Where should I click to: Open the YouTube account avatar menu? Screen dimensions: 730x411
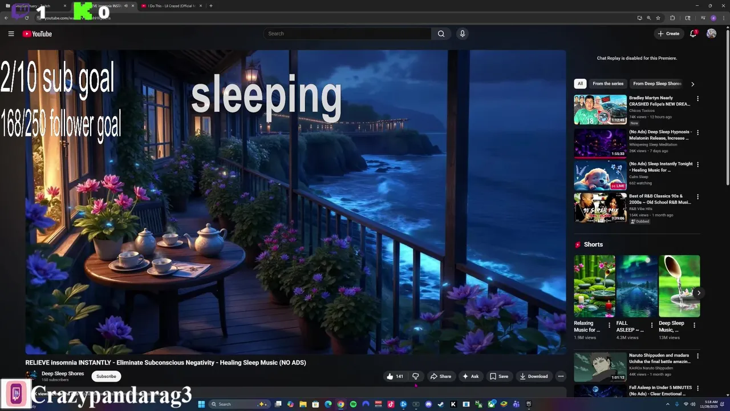click(x=711, y=34)
